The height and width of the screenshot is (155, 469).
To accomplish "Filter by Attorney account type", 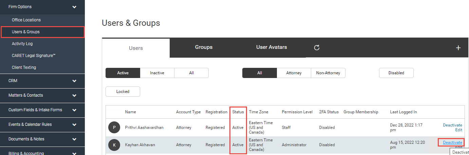I will coord(294,73).
